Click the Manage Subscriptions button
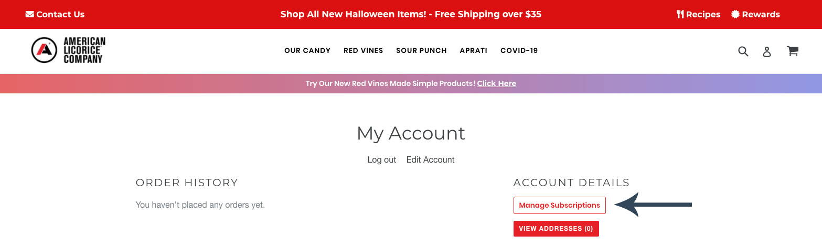This screenshot has height=246, width=822. 559,205
